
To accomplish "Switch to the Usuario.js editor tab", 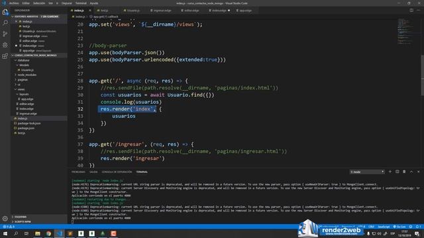I will coord(134,11).
